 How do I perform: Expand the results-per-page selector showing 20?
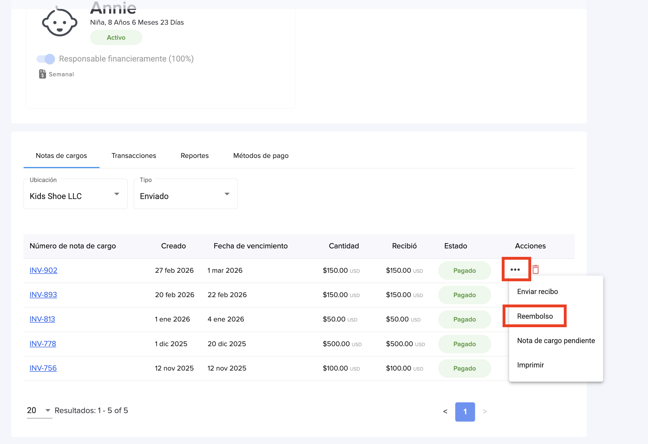(39, 410)
